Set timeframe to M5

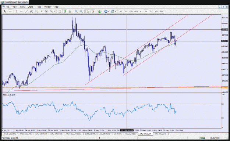126,11
